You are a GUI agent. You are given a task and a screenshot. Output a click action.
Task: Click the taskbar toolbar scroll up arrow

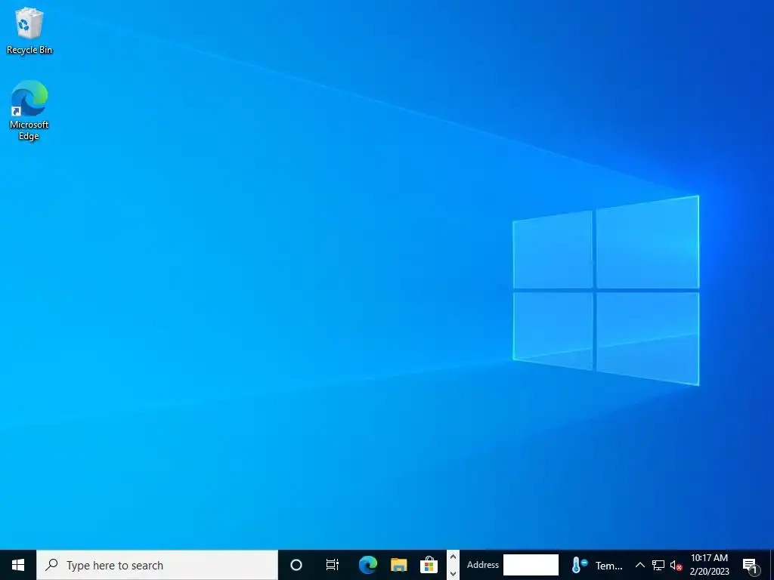(x=454, y=557)
